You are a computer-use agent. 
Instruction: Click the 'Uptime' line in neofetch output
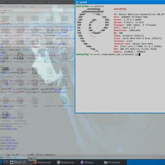(129, 22)
